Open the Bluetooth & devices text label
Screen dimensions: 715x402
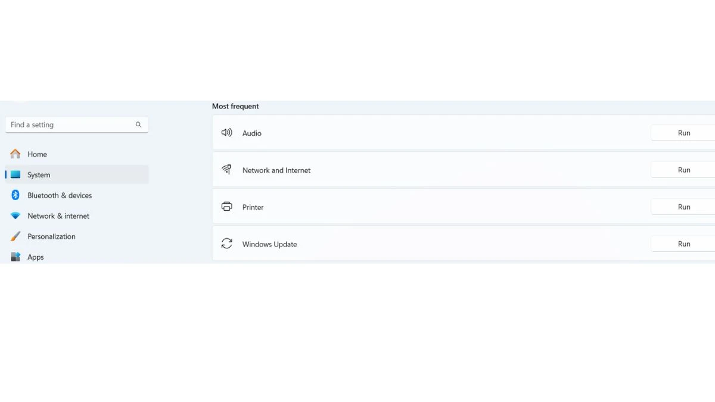click(x=60, y=195)
